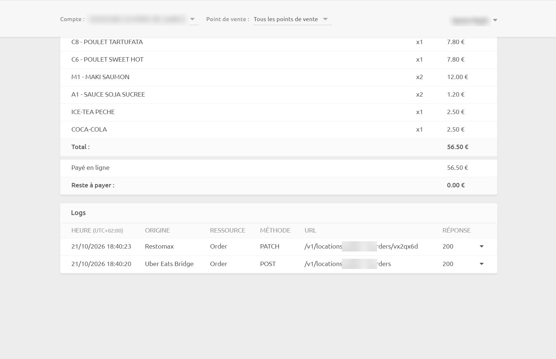Screen dimensions: 556x359
Task: Expand the Restomax PATCH log row
Action: pyautogui.click(x=481, y=246)
